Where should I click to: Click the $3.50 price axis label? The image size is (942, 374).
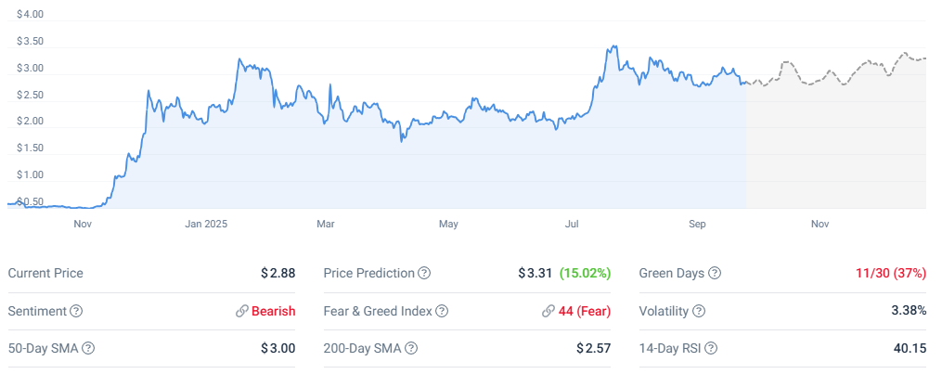31,42
